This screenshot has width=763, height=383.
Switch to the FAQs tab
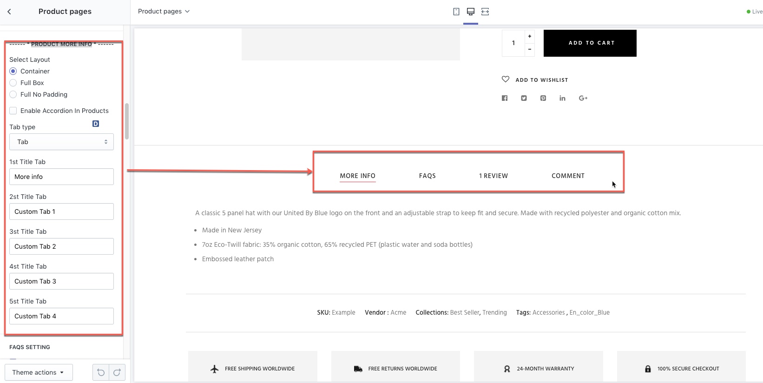coord(428,176)
